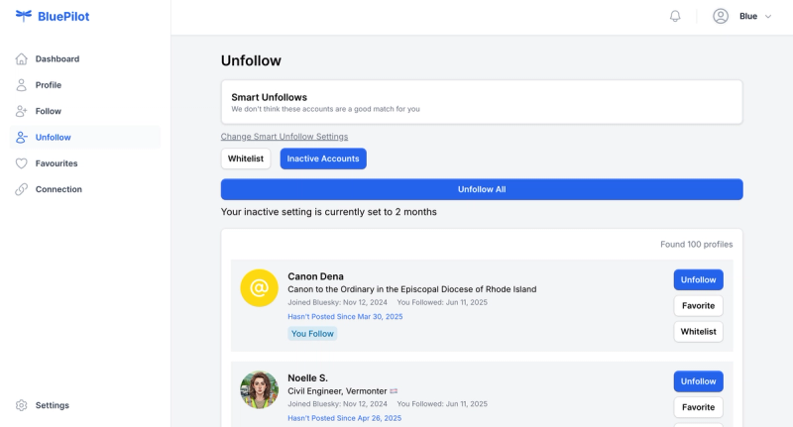The image size is (793, 427).
Task: Favorite Canon Dena's profile
Action: click(x=699, y=306)
